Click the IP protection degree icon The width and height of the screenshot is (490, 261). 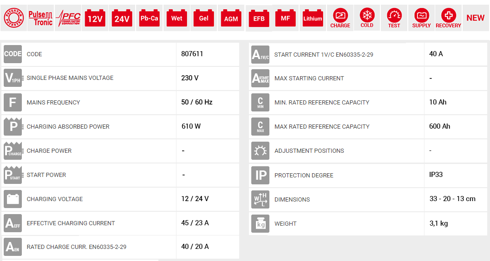(260, 175)
